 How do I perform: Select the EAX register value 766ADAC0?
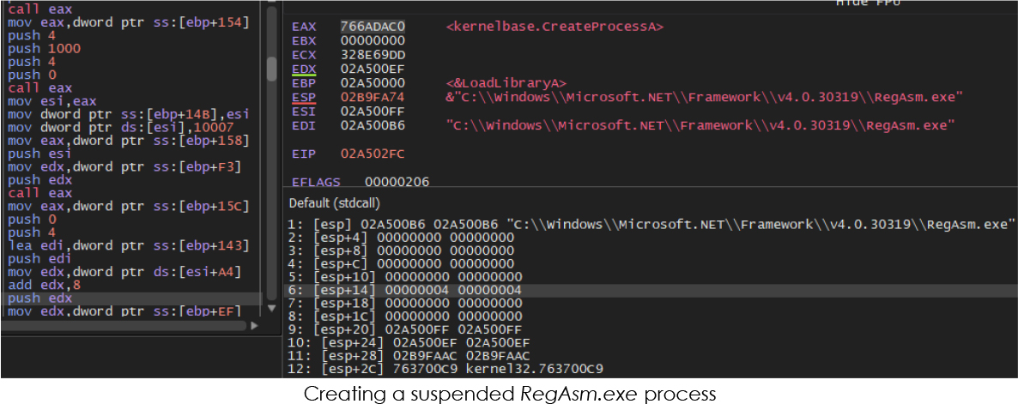click(x=373, y=27)
